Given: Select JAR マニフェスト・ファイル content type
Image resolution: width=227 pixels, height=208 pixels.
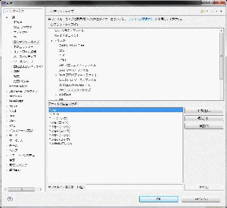Looking at the screenshot, I should [x=77, y=65].
